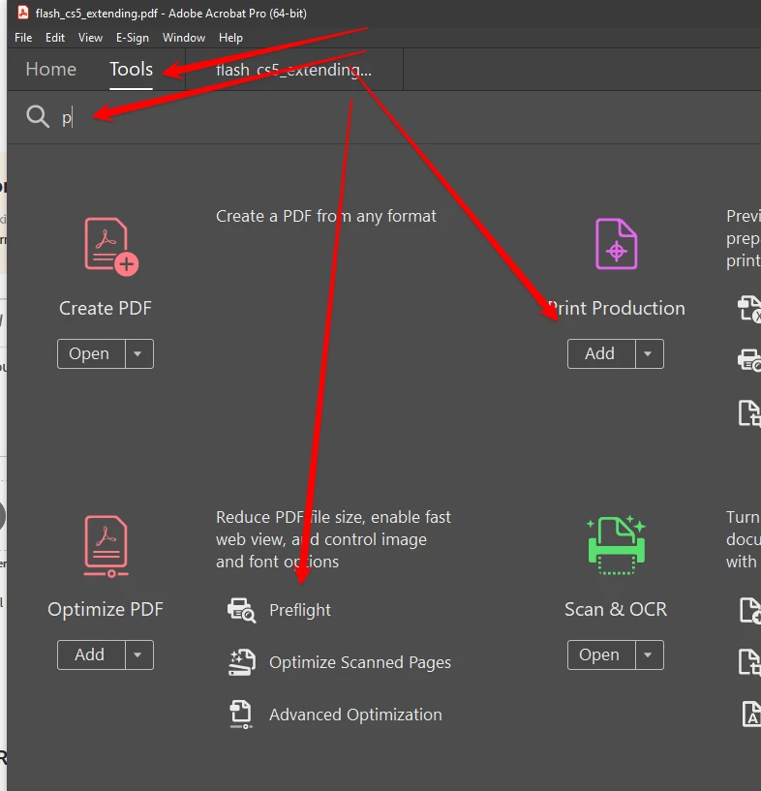Open the Help menu
761x791 pixels.
tap(230, 38)
